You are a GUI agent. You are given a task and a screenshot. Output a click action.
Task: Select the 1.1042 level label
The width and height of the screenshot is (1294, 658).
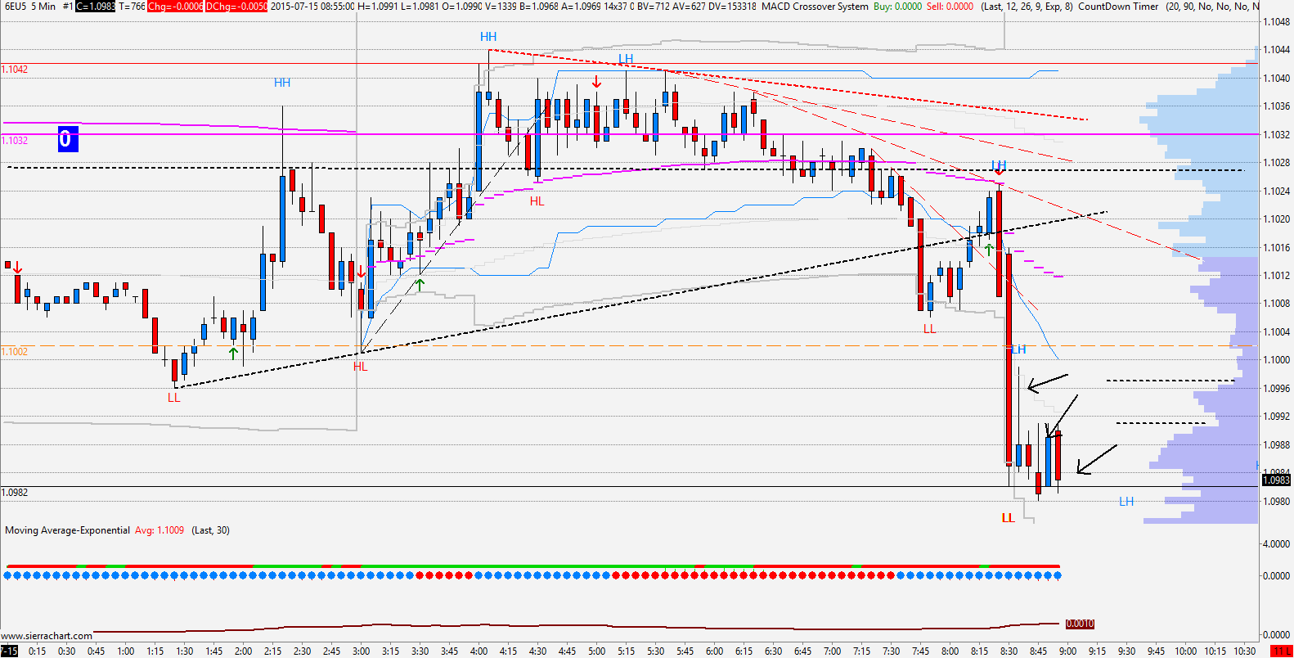pyautogui.click(x=15, y=70)
